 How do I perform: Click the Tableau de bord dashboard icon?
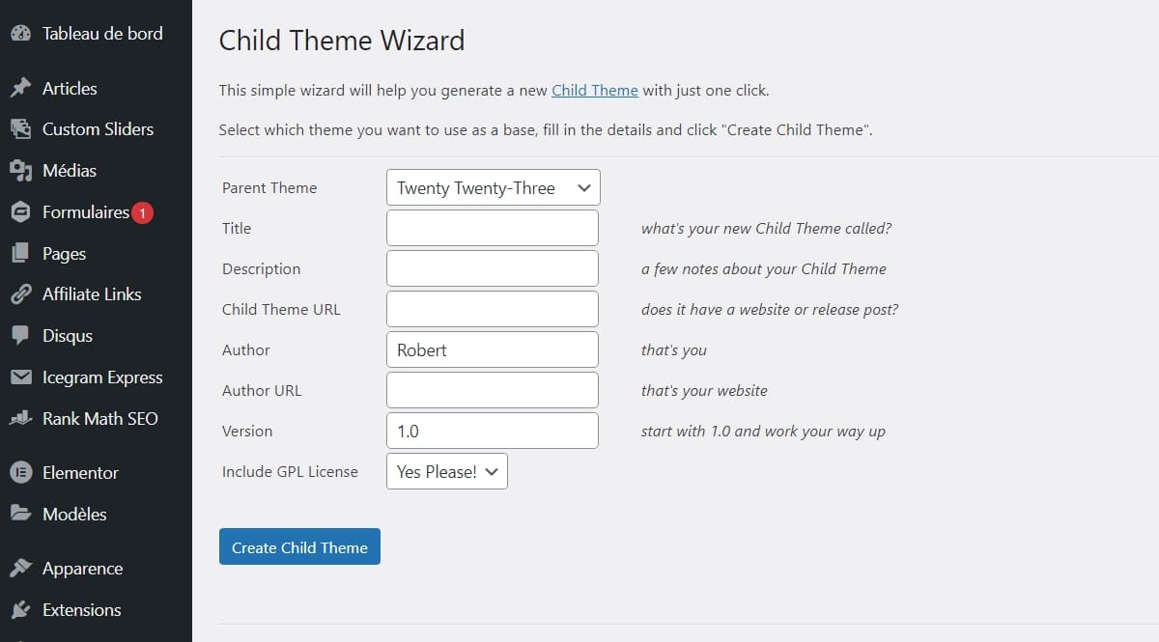pos(20,33)
